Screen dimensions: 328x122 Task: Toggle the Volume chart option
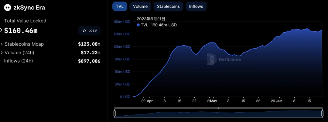140,6
